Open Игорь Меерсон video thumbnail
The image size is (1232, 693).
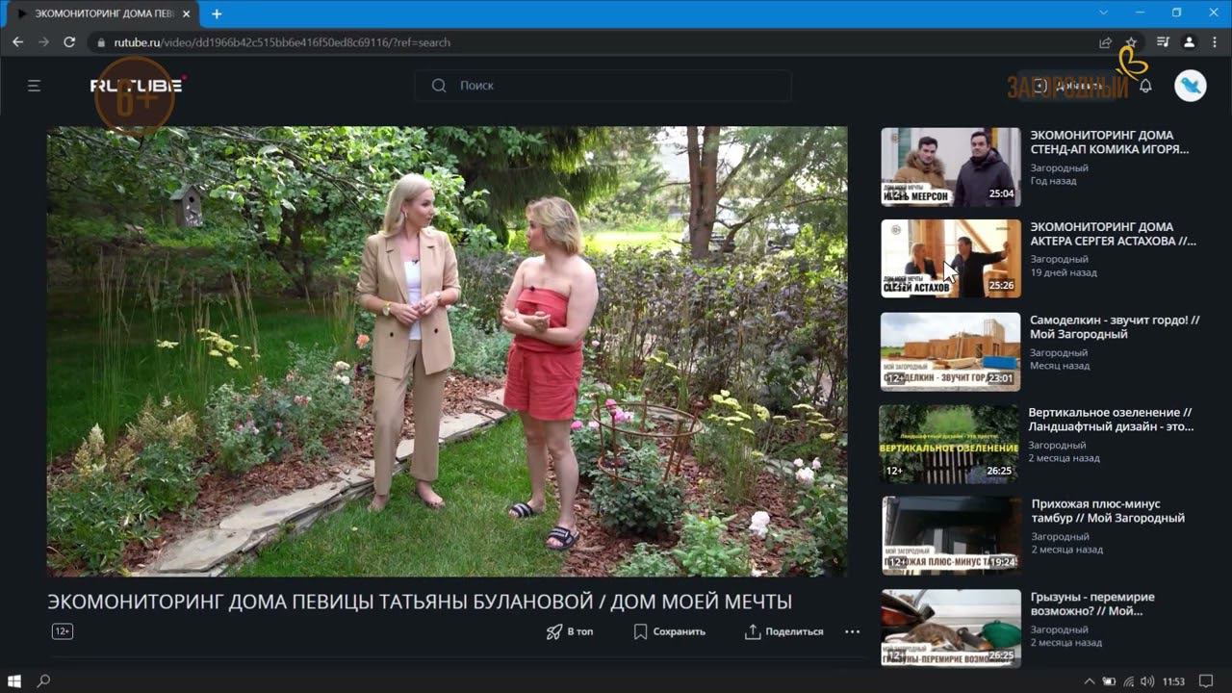tap(951, 167)
